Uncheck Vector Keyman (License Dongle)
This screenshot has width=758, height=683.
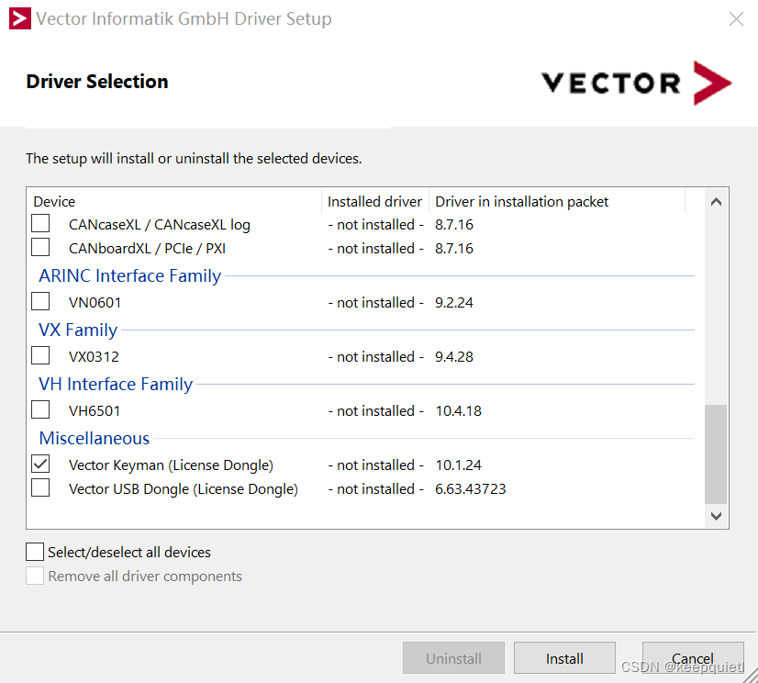(40, 464)
